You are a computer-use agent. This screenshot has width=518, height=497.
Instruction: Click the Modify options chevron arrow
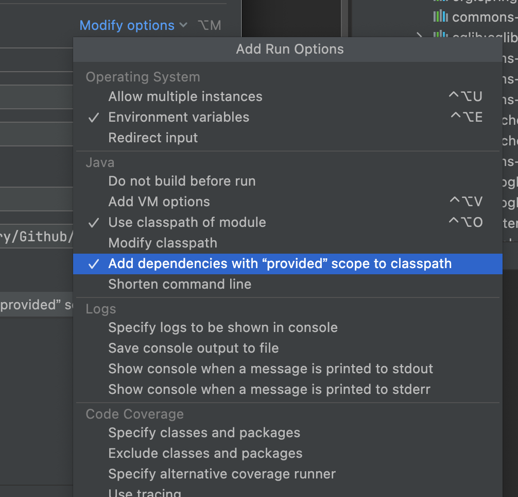(184, 25)
